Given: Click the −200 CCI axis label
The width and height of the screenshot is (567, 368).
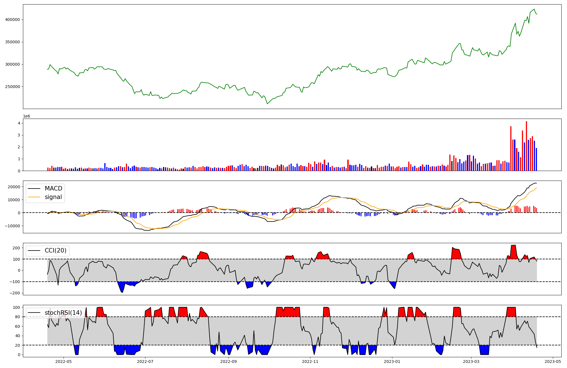Looking at the screenshot, I should pos(14,293).
